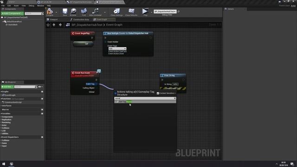The image size is (297, 167).
Task: Clear the action search box with X
Action: tap(175, 98)
